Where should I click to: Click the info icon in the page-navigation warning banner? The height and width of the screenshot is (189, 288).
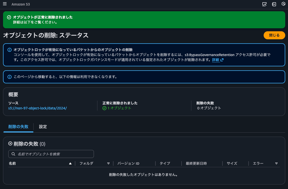click(9, 77)
